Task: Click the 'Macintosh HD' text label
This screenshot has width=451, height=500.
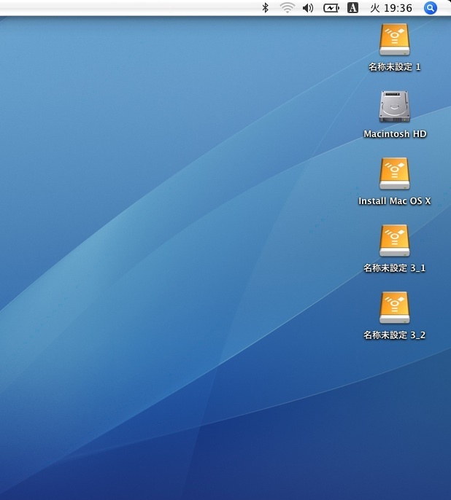Action: [x=395, y=134]
